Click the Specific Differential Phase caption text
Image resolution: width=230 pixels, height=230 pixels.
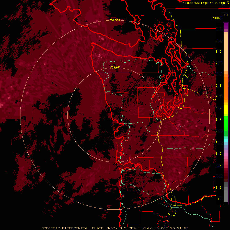pyautogui.click(x=115, y=228)
